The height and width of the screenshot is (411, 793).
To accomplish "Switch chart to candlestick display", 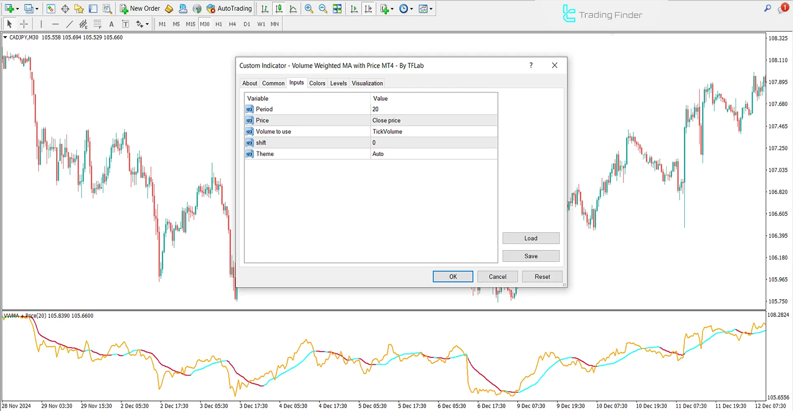I will point(279,8).
